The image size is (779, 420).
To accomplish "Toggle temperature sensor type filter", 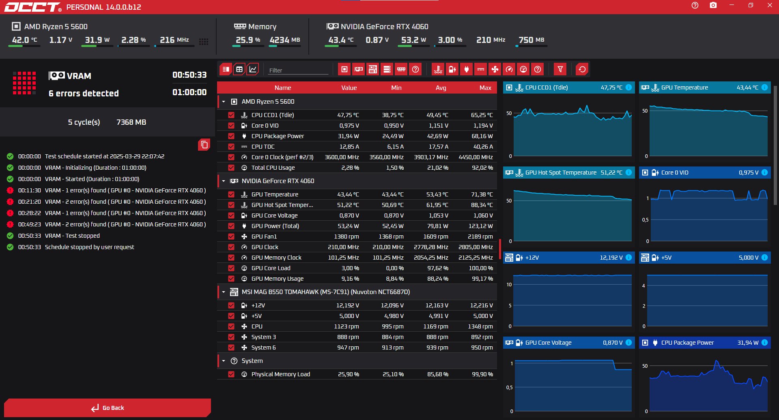I will (x=438, y=69).
